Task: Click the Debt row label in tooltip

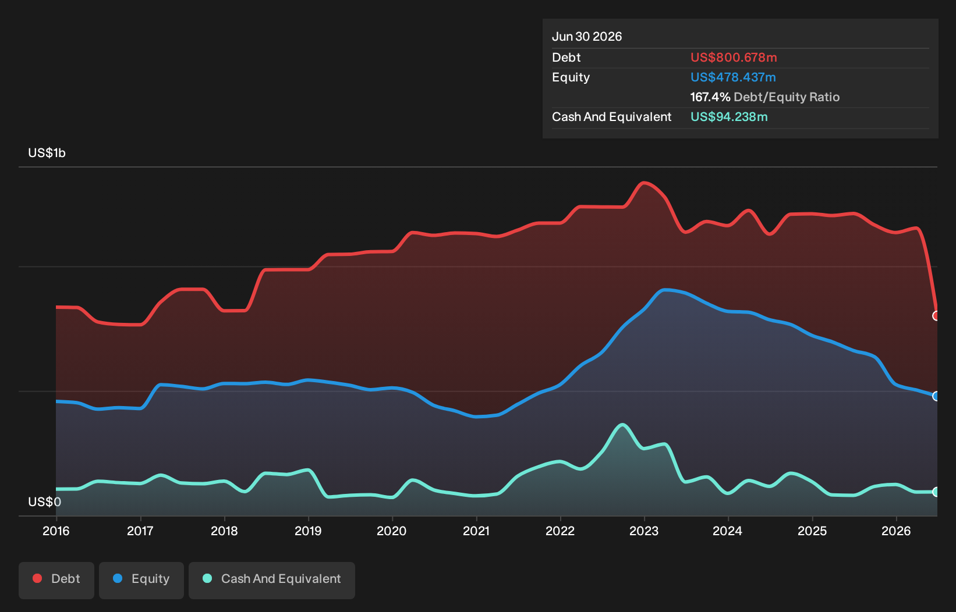Action: click(x=566, y=58)
